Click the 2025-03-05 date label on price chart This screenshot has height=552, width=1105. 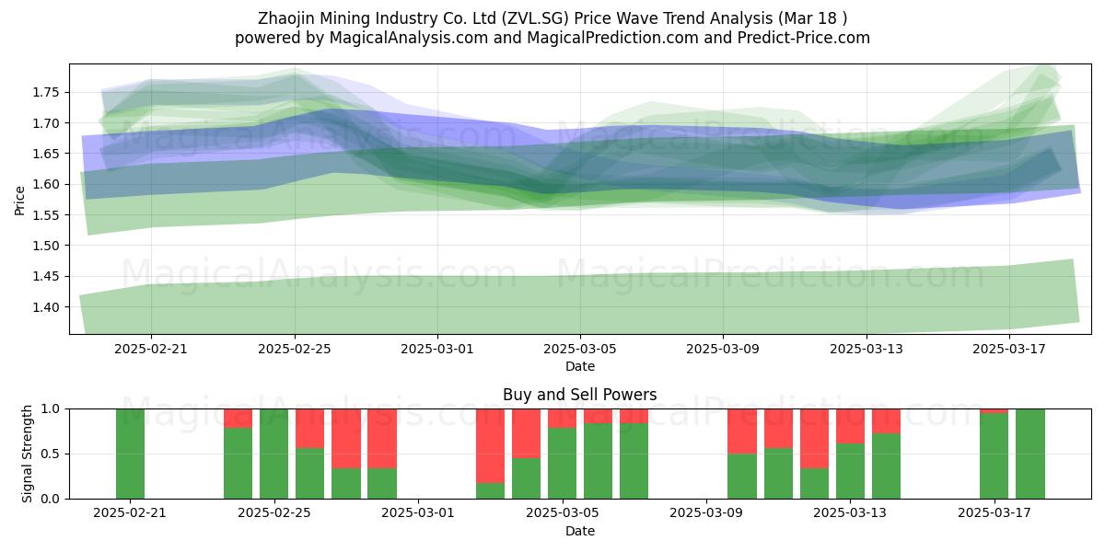(x=580, y=349)
